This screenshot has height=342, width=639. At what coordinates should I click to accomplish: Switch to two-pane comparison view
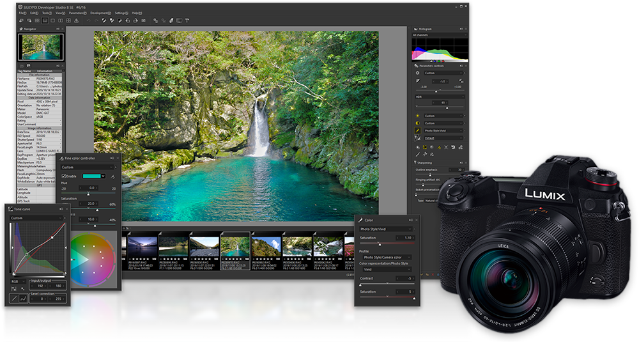[60, 20]
